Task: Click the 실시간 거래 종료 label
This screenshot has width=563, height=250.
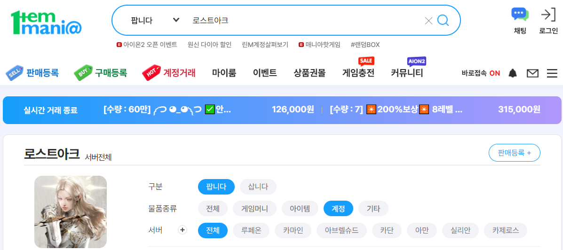Action: pos(51,110)
